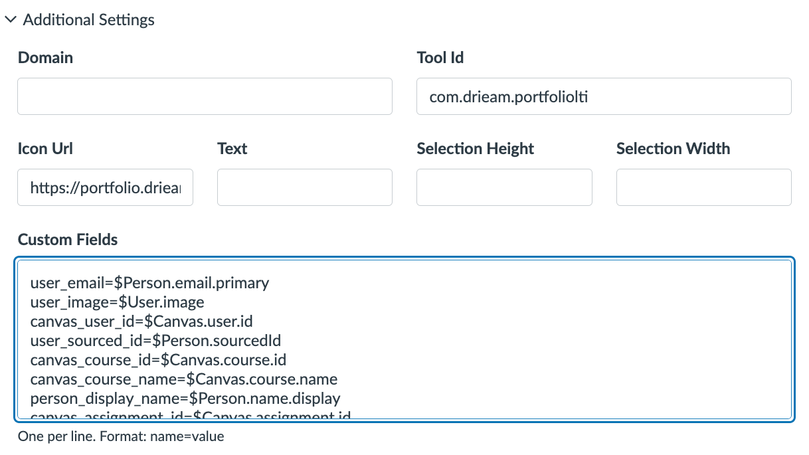Click the Selection Height input box

tap(504, 187)
